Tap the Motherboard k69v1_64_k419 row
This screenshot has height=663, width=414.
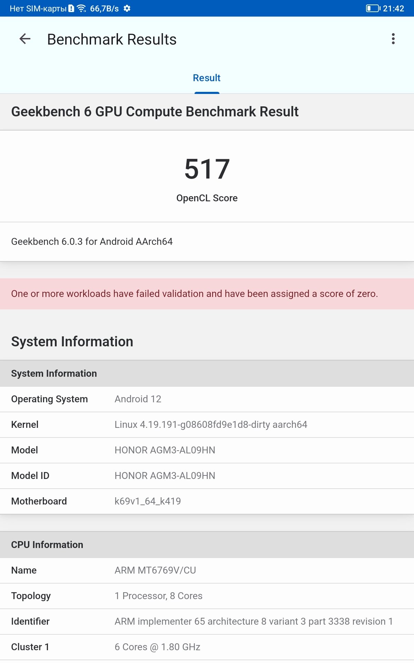click(207, 501)
